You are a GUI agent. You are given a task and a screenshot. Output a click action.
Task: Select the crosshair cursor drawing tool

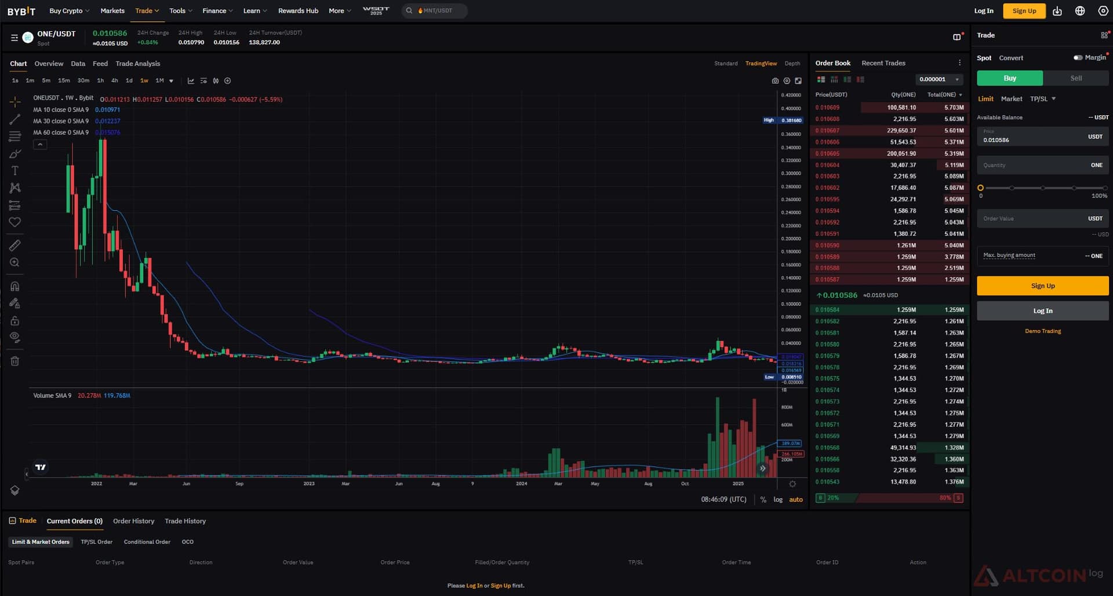[15, 102]
